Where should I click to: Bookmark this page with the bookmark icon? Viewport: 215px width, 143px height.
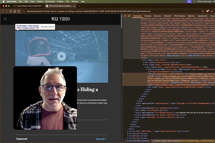pyautogui.click(x=19, y=11)
